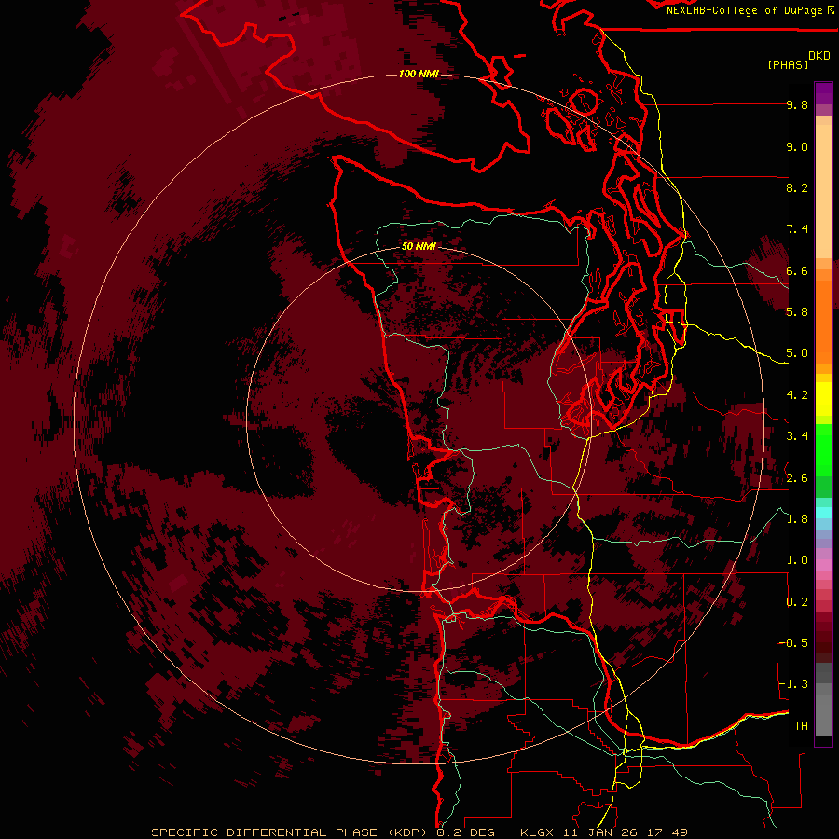
Task: Click the yellow segment of color bar
Action: [823, 399]
